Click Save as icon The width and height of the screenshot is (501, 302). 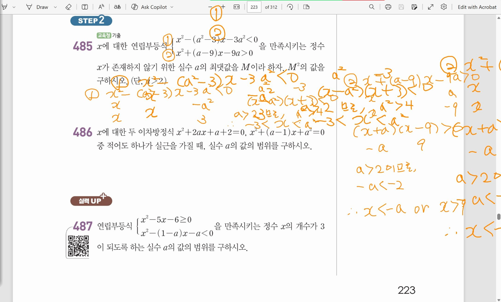tap(414, 7)
